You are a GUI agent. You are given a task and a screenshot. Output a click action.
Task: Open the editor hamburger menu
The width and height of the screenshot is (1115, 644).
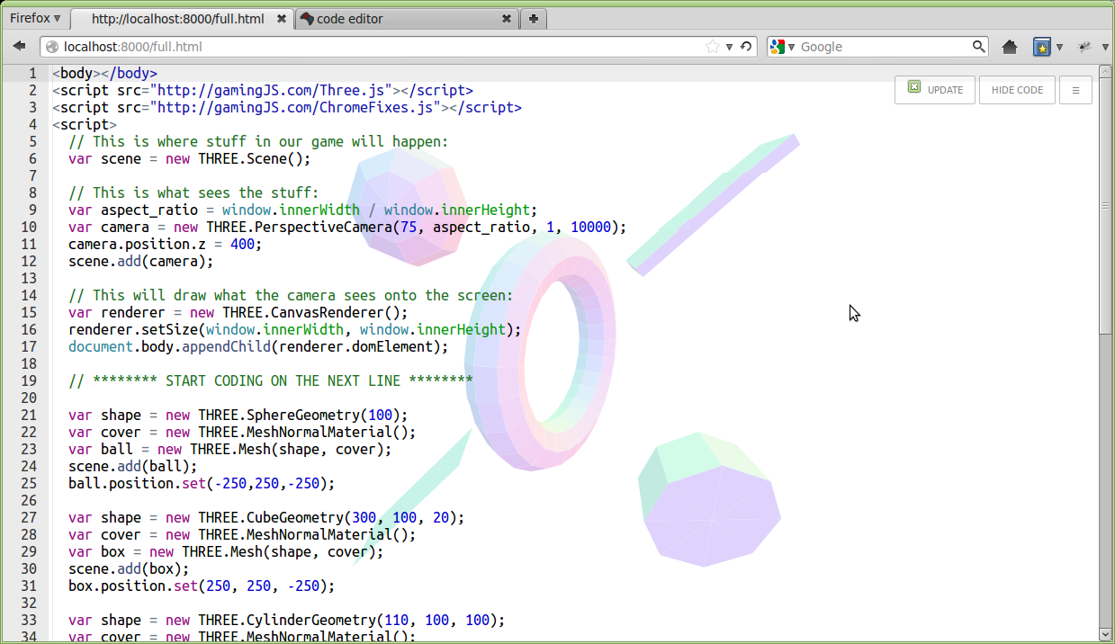1075,90
